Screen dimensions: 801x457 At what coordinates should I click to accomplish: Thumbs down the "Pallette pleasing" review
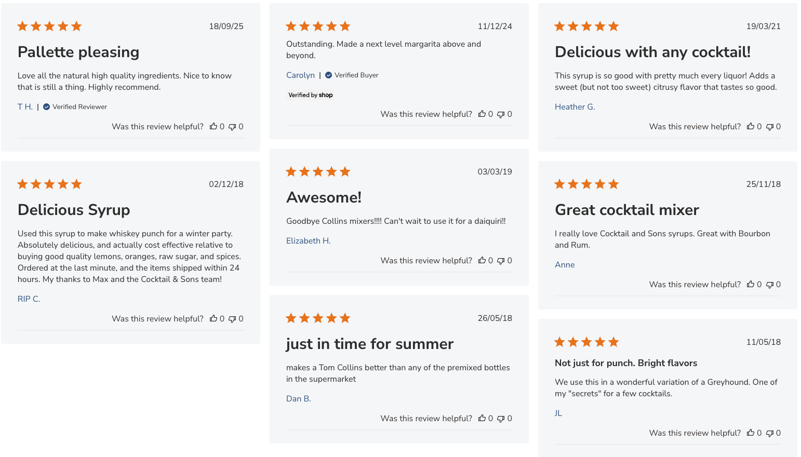(x=232, y=127)
